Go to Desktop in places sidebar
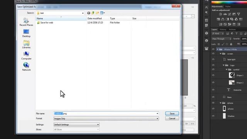 click(26, 33)
